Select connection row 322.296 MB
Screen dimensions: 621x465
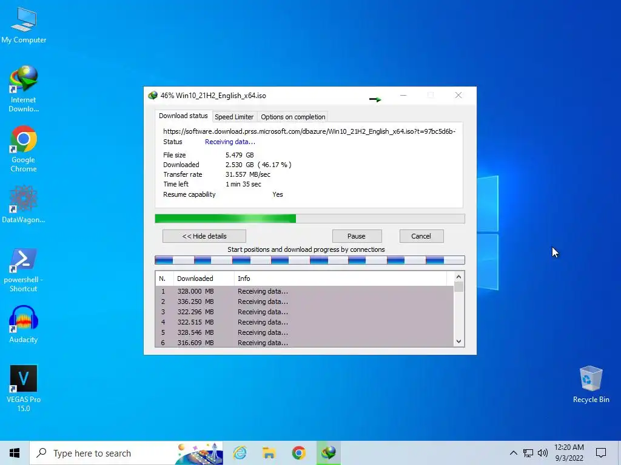(304, 312)
